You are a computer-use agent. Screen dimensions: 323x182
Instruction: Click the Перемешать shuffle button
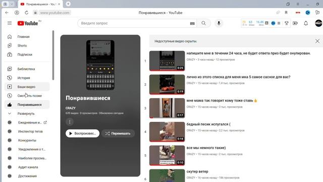point(118,133)
